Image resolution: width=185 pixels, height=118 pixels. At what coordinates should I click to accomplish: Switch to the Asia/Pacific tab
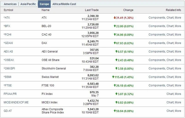(28, 4)
